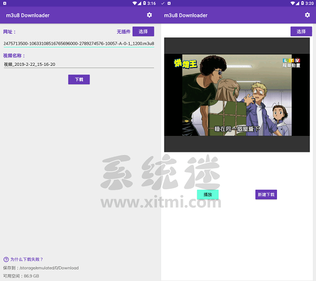The width and height of the screenshot is (316, 281).
Task: Click the notification icon at left status bar start
Action: coord(5,3)
